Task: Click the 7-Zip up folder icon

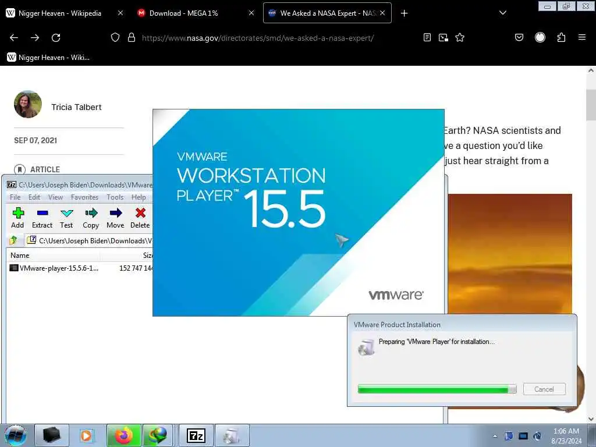Action: tap(14, 240)
